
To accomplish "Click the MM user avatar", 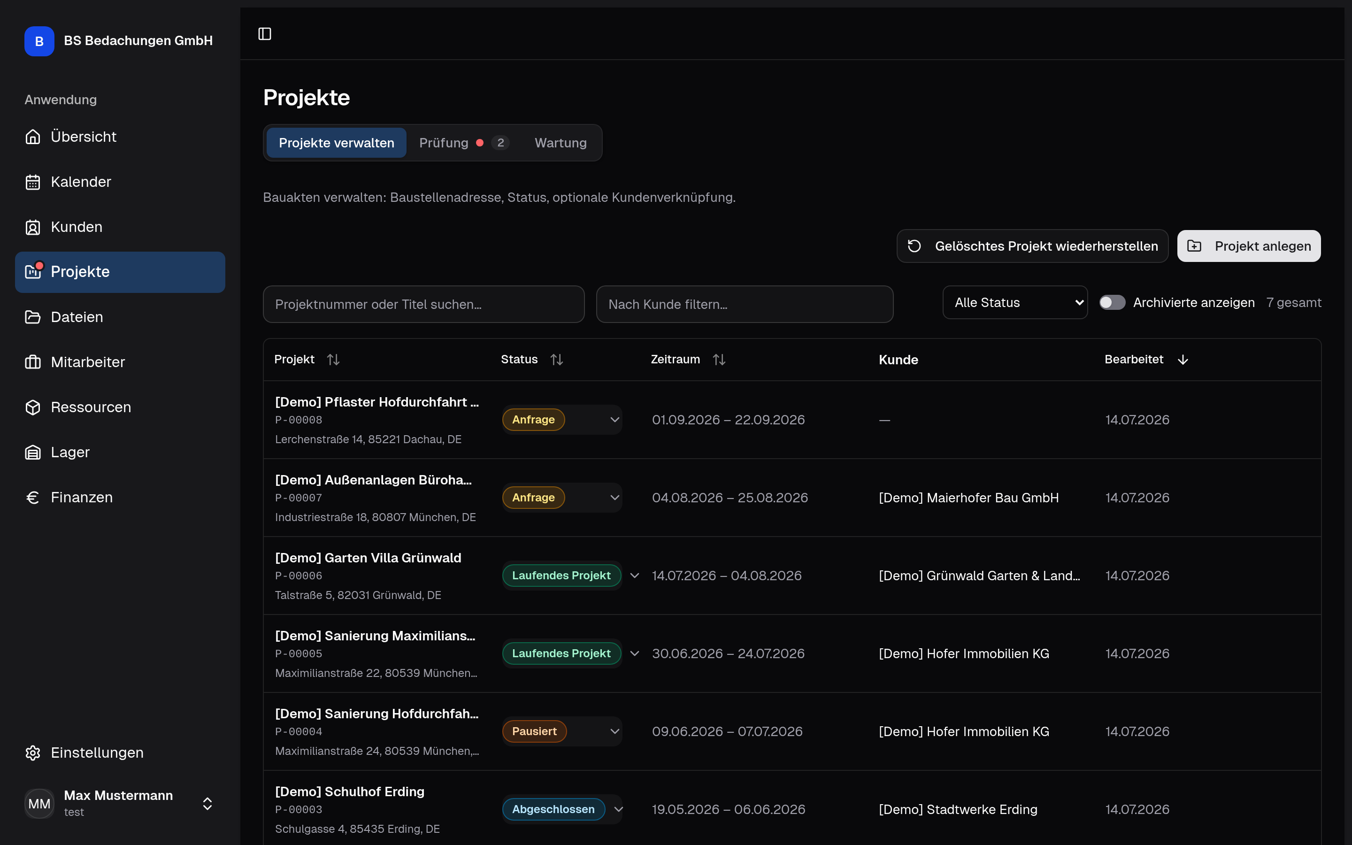I will pos(39,804).
